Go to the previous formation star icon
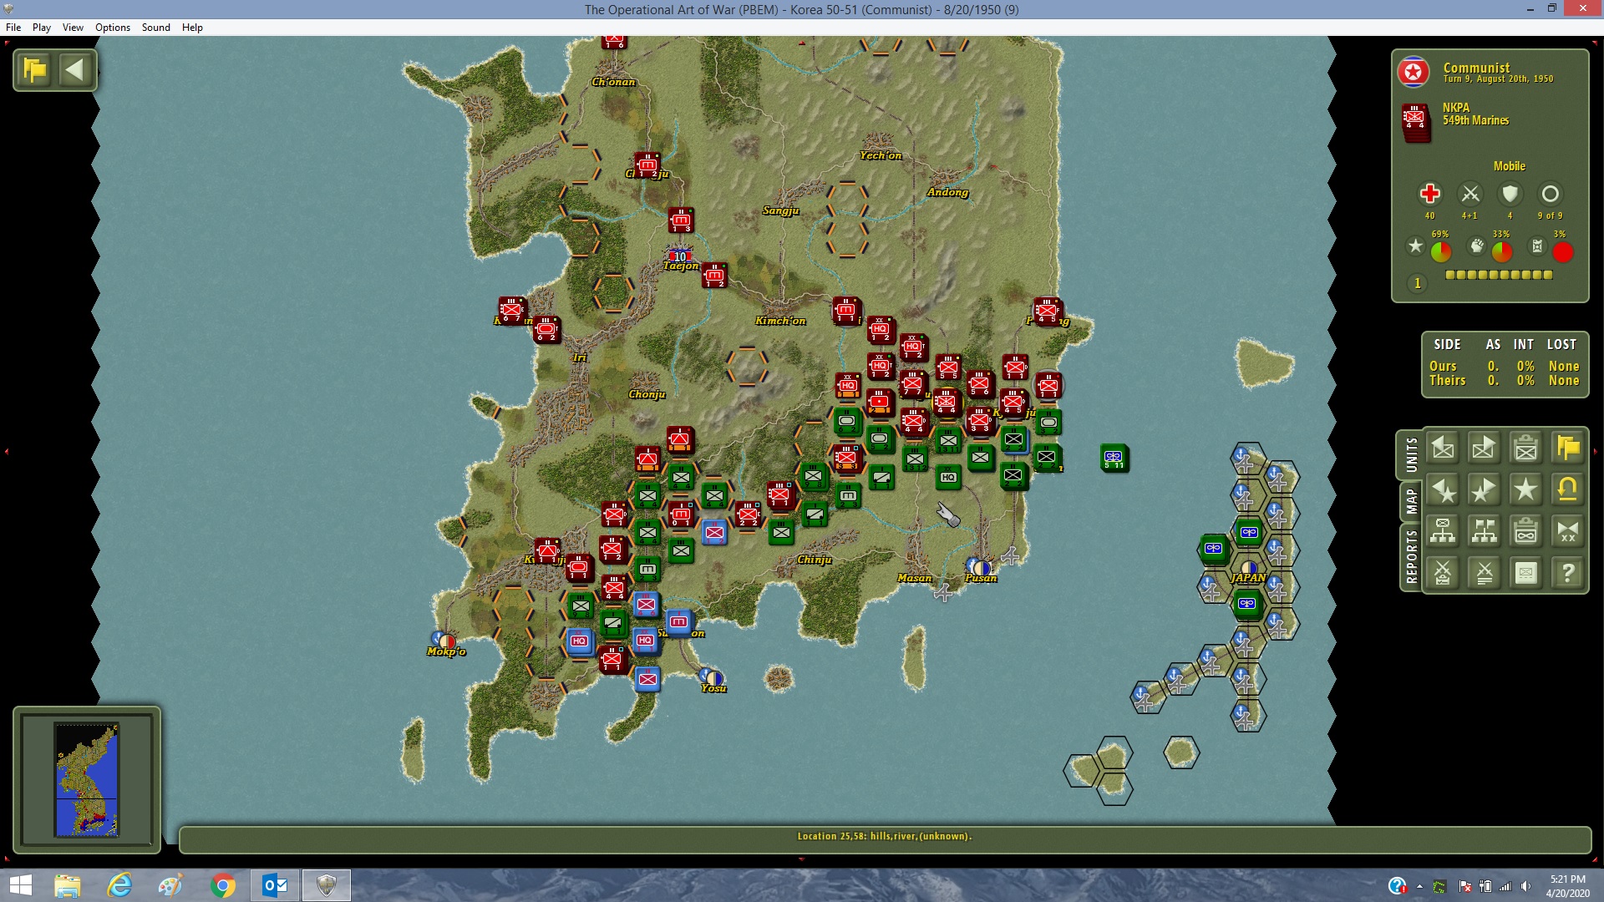1604x902 pixels. (1443, 490)
